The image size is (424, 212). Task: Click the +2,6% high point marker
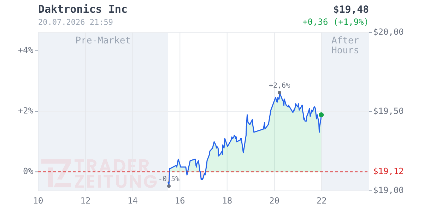(279, 93)
